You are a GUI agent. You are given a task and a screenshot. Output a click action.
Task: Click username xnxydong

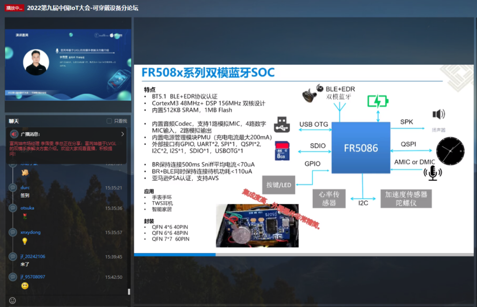[30, 232]
